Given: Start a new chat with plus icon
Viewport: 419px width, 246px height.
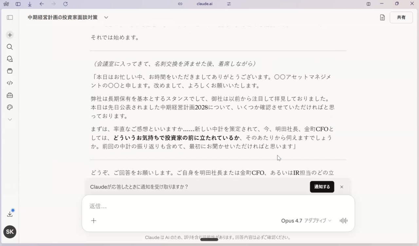Looking at the screenshot, I should (x=10, y=35).
